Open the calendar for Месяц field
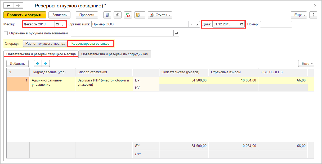The height and width of the screenshot is (164, 322). tap(57, 24)
